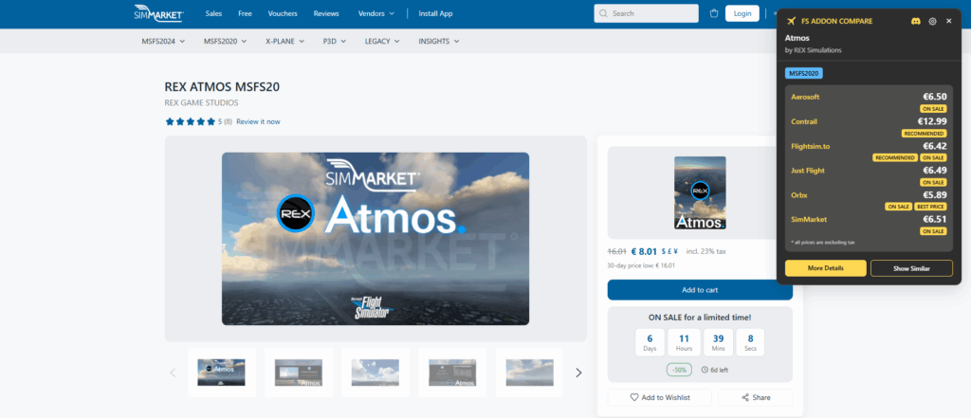Go to next thumbnail with right arrow
971x418 pixels.
click(x=579, y=373)
